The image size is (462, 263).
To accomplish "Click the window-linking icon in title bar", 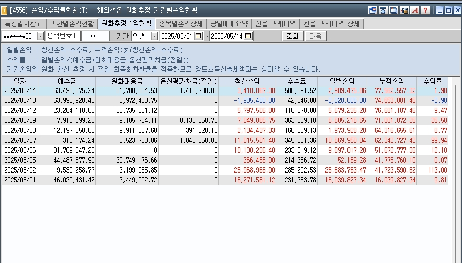I will 373,10.
